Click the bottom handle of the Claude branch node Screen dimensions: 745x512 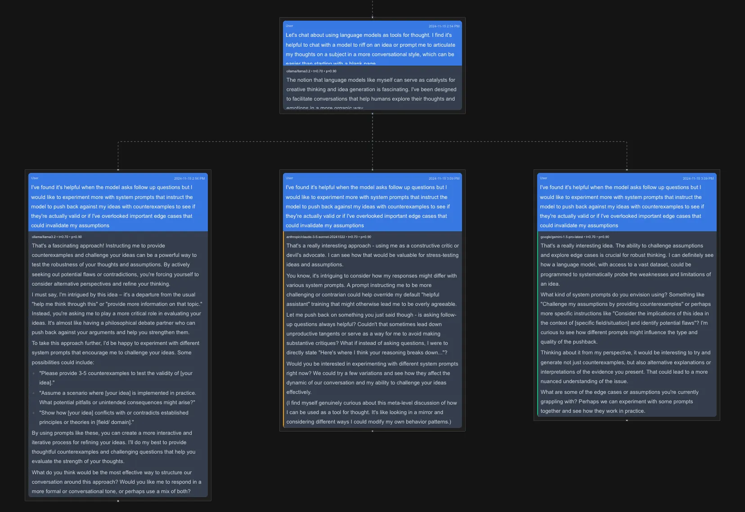click(x=372, y=430)
